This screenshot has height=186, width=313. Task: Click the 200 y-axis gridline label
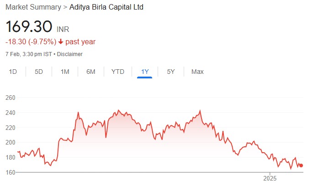(11, 142)
